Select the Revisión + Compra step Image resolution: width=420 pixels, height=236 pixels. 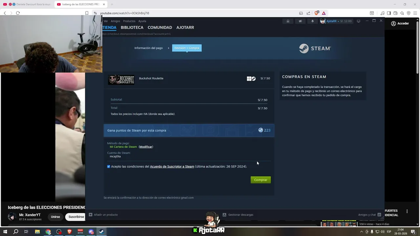187,48
